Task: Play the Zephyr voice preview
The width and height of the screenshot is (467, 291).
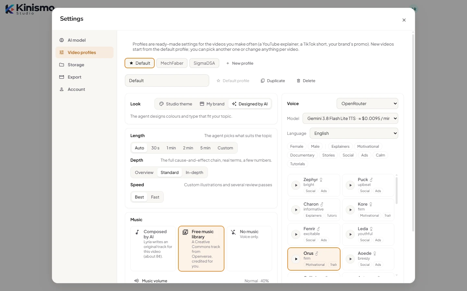Action: coord(296,185)
